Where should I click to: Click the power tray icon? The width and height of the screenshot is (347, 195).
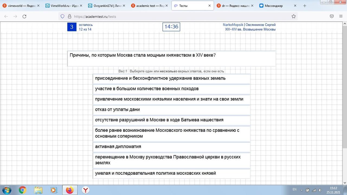[308, 190]
